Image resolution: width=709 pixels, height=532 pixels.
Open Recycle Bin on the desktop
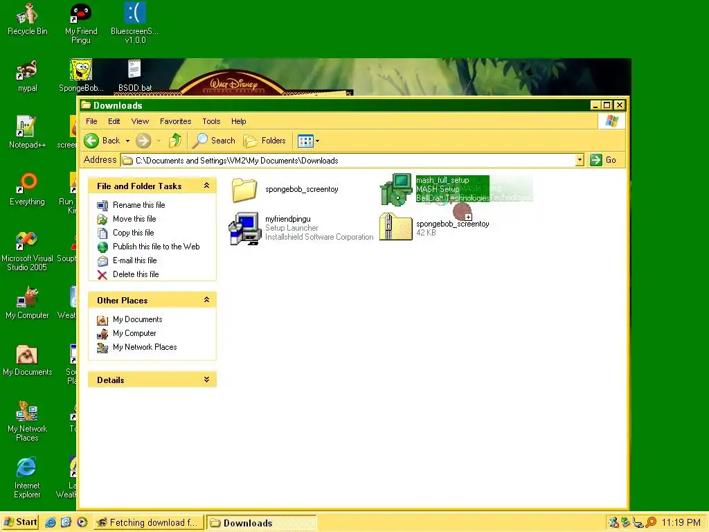[x=27, y=19]
